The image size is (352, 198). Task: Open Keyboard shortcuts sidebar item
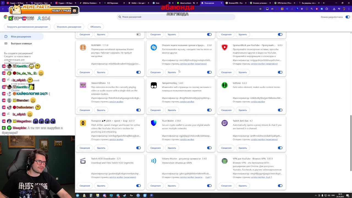[x=22, y=43]
